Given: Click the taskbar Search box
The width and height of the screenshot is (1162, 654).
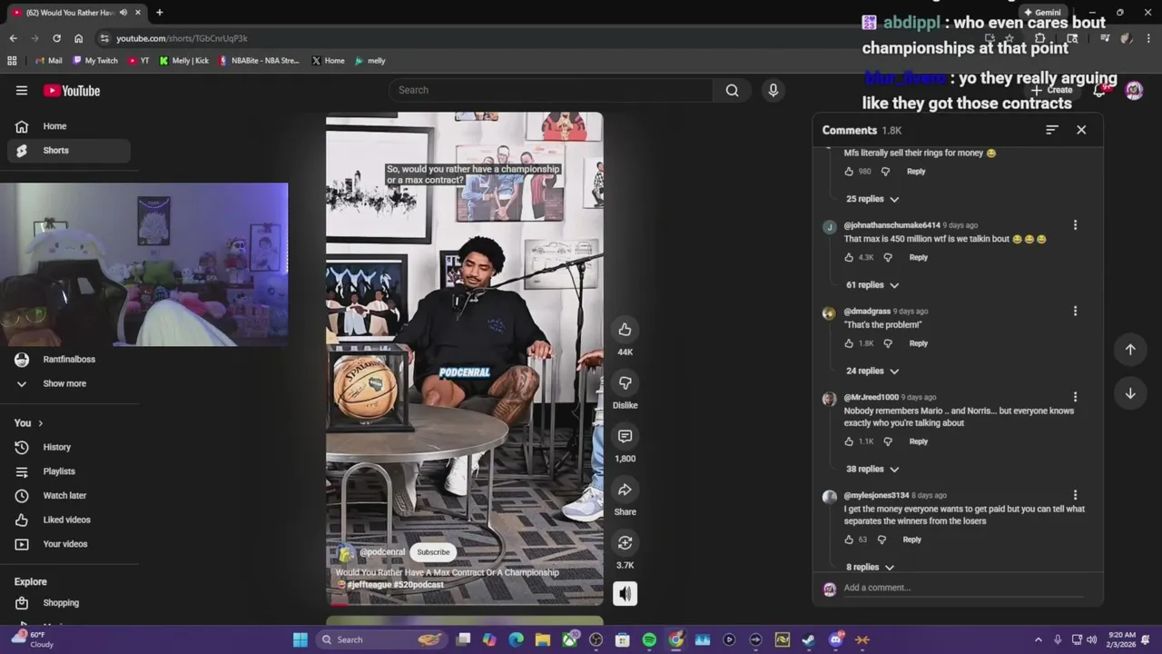Looking at the screenshot, I should click(382, 639).
